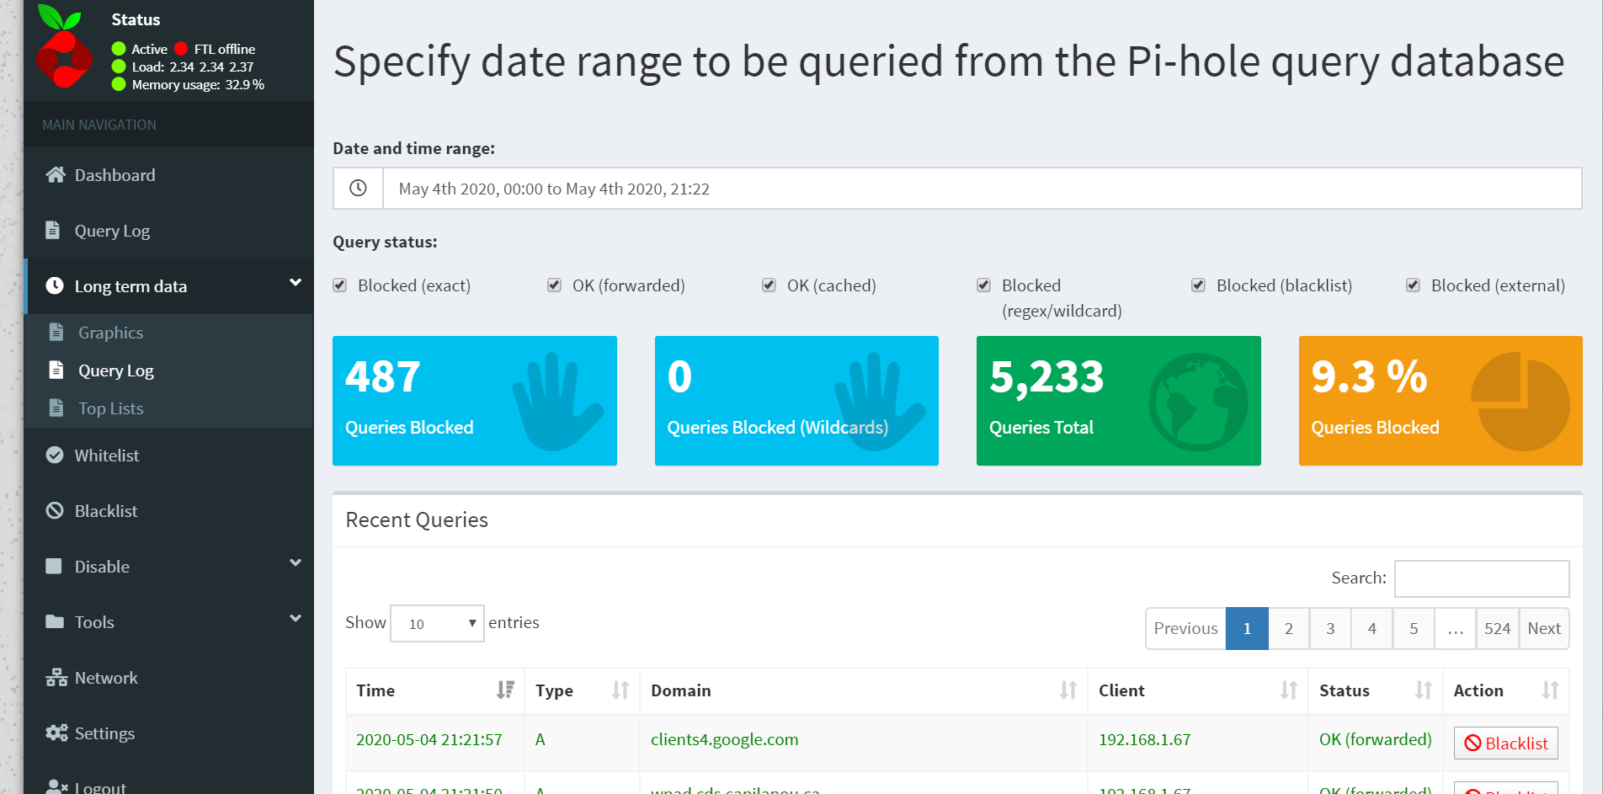Open Settings via the gear icon
Viewport: 1603px width, 794px height.
(x=56, y=733)
